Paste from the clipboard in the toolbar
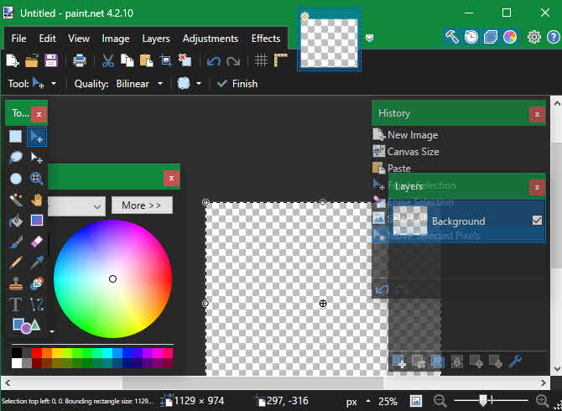 [x=146, y=60]
